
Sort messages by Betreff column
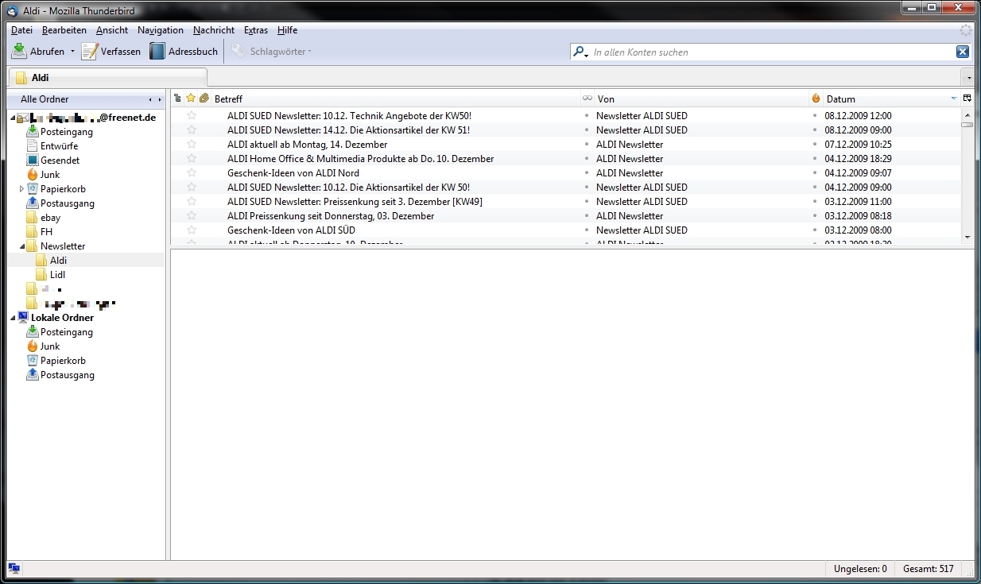pyautogui.click(x=395, y=99)
